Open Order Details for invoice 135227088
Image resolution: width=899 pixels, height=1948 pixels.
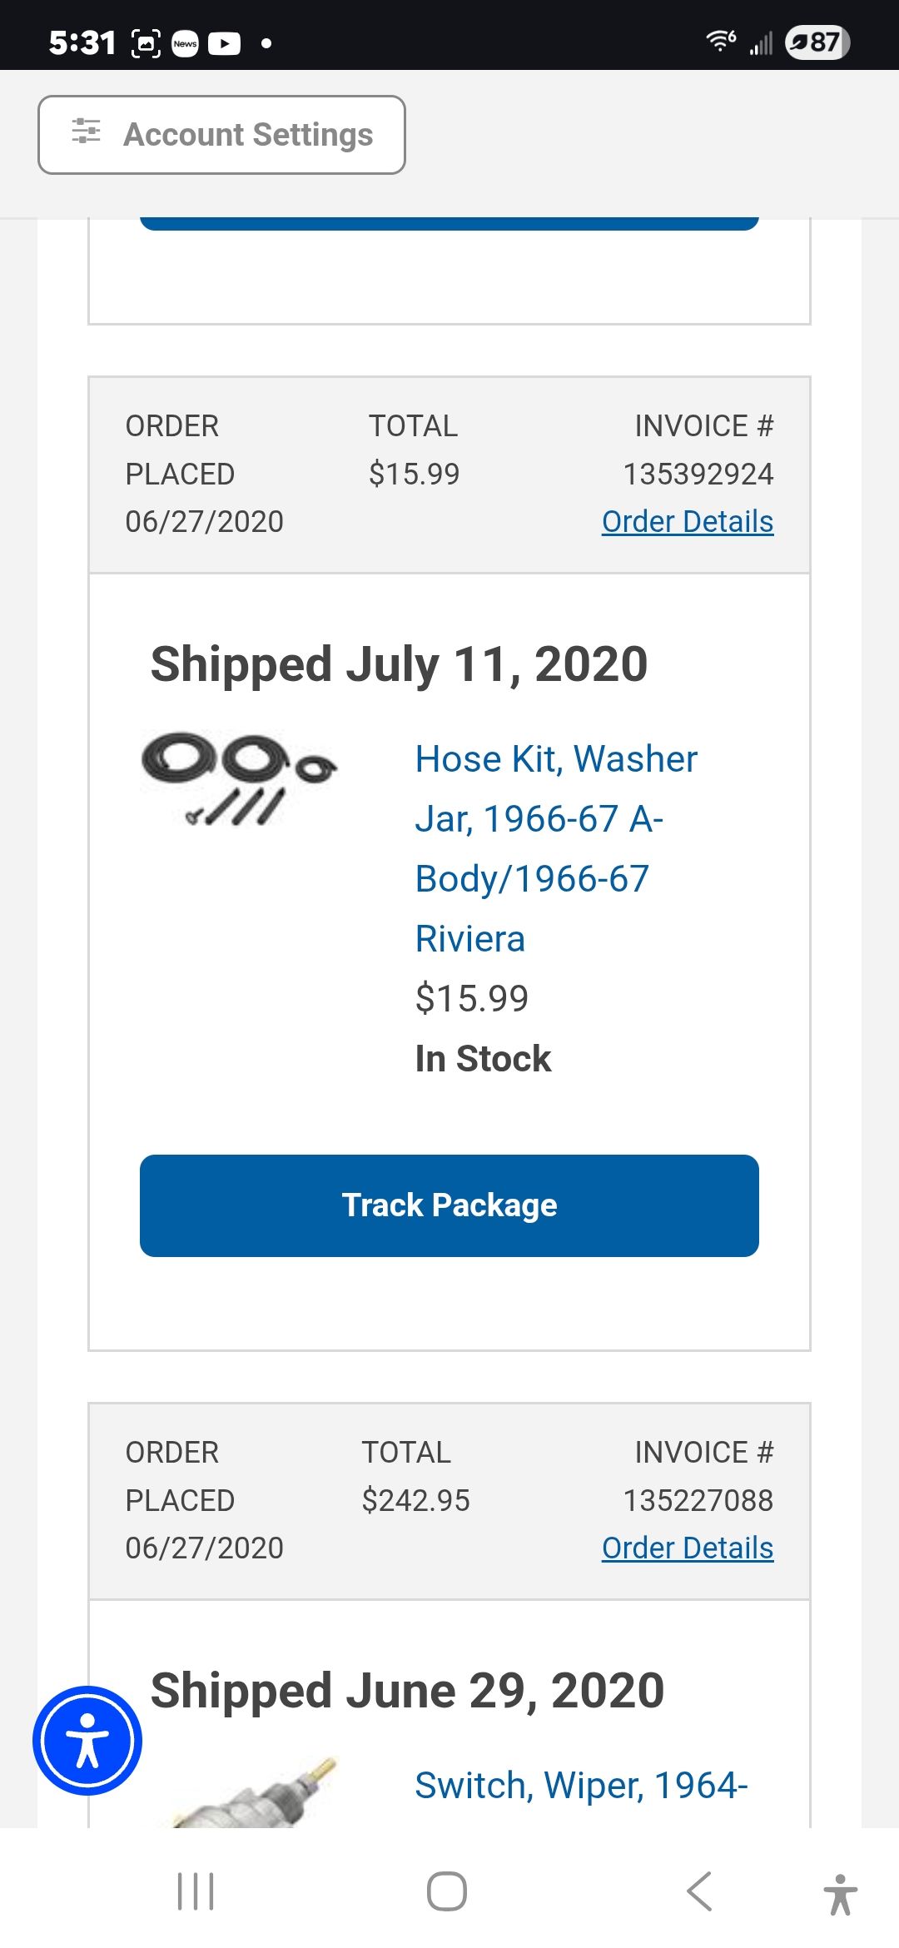(x=688, y=1548)
